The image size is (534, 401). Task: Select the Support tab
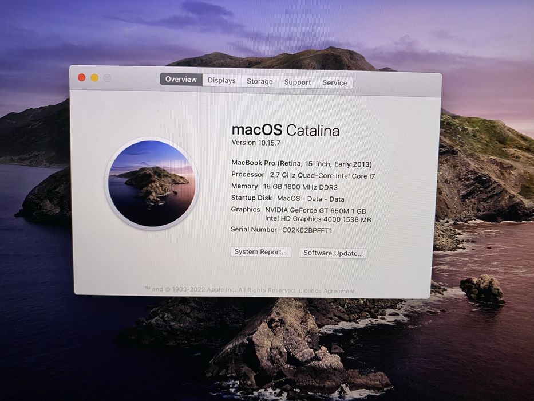pos(298,82)
